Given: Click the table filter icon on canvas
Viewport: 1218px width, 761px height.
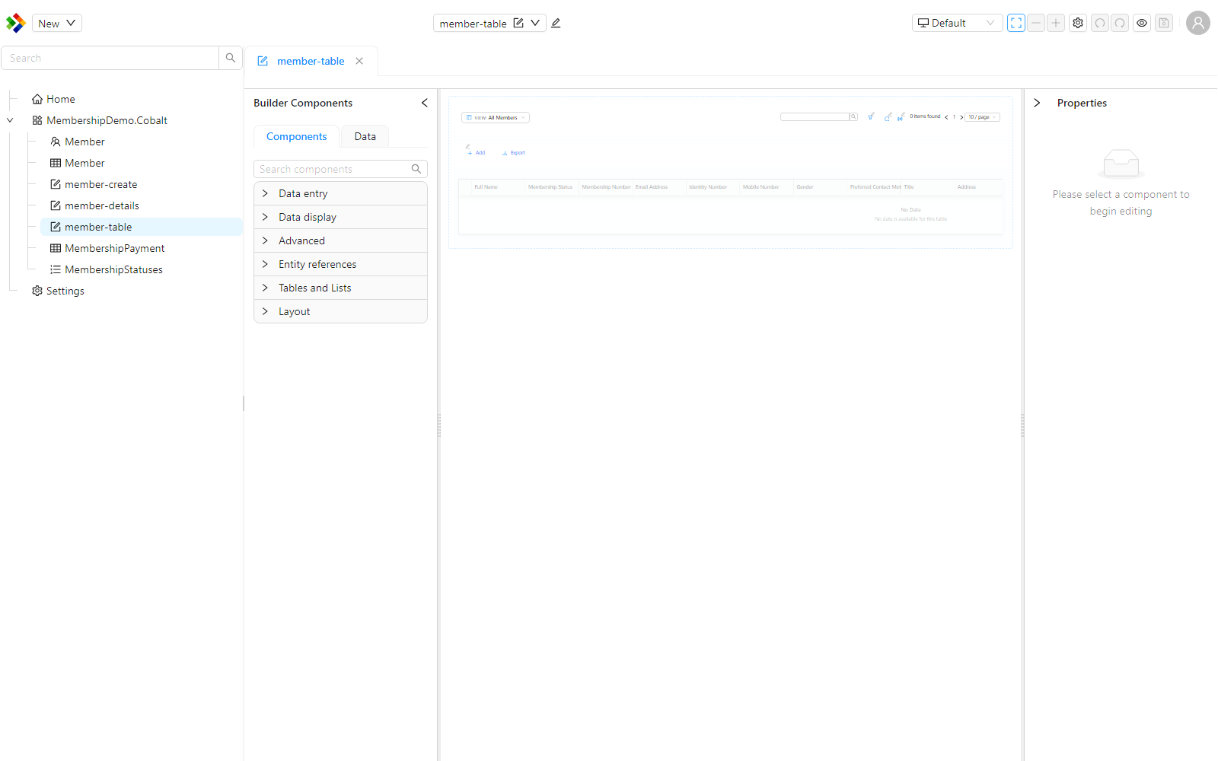Looking at the screenshot, I should click(871, 116).
